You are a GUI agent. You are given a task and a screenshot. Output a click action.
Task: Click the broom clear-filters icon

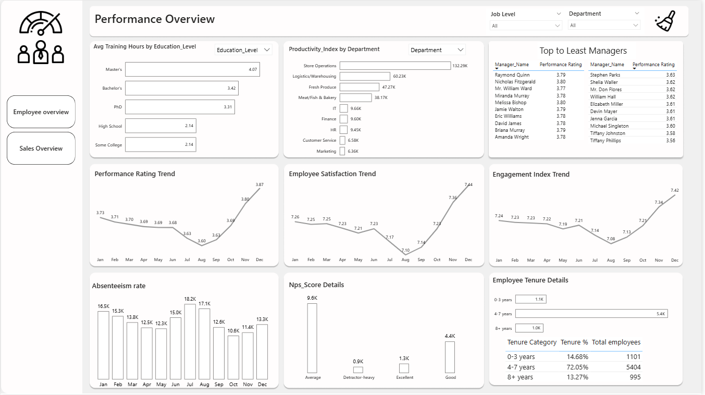(x=665, y=21)
